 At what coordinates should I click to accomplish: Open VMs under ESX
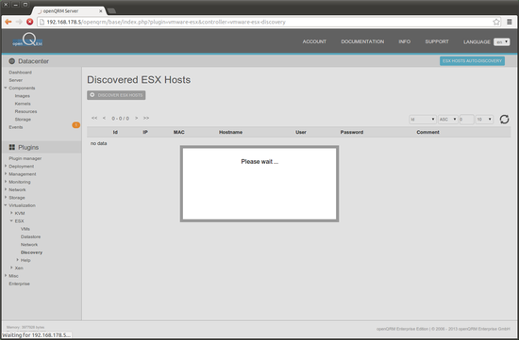pyautogui.click(x=25, y=229)
